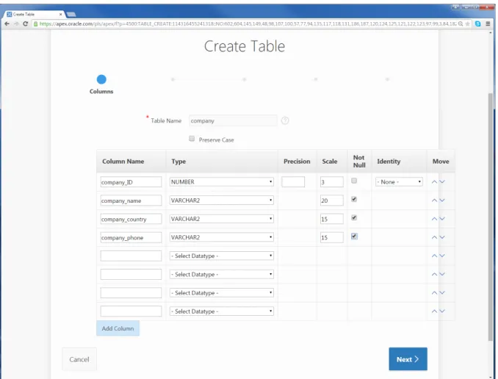This screenshot has width=498, height=379.
Task: Click zoom magnifier icon in address bar
Action: tap(461, 24)
